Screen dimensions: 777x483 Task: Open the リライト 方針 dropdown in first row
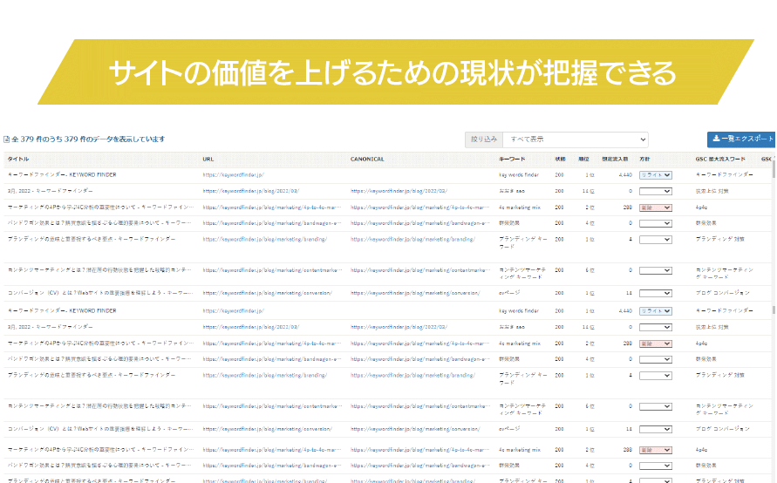pyautogui.click(x=655, y=175)
